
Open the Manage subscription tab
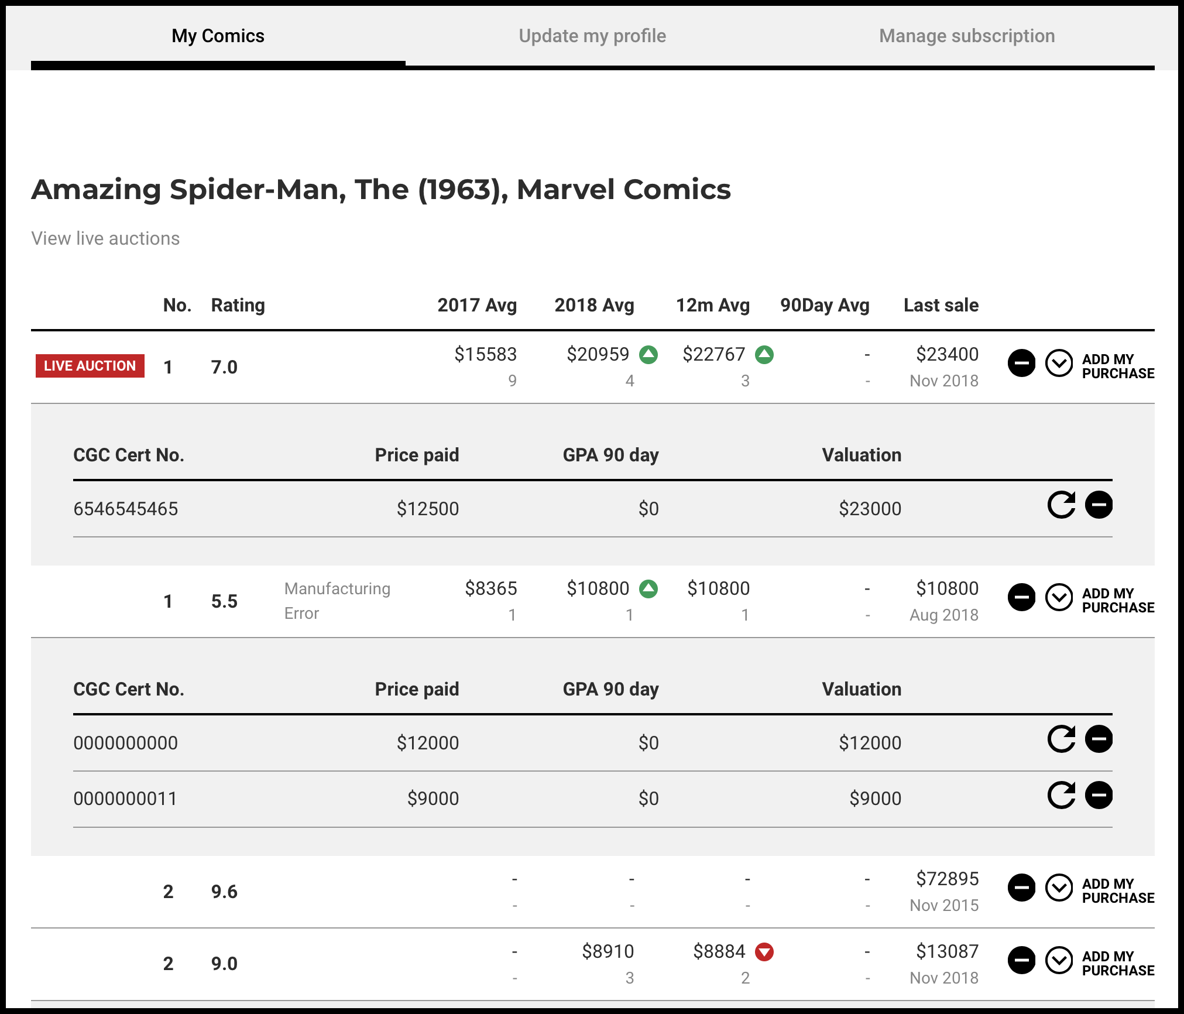pos(967,36)
